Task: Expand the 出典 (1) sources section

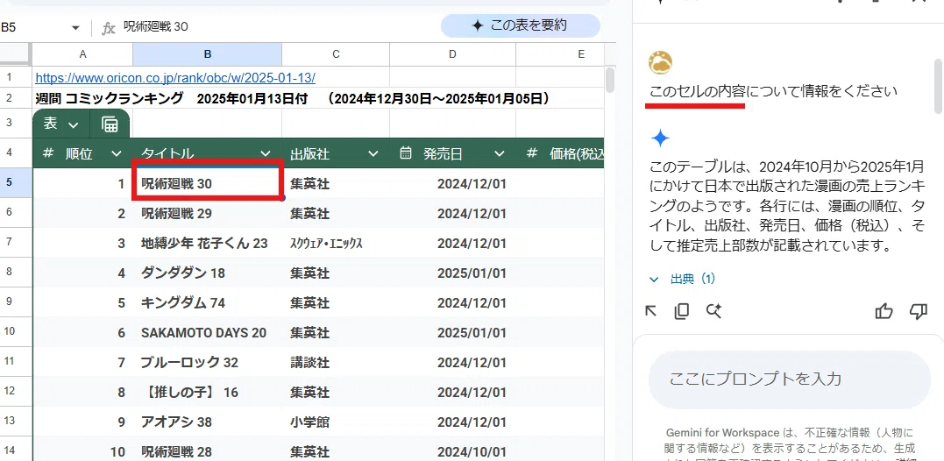Action: click(x=682, y=280)
